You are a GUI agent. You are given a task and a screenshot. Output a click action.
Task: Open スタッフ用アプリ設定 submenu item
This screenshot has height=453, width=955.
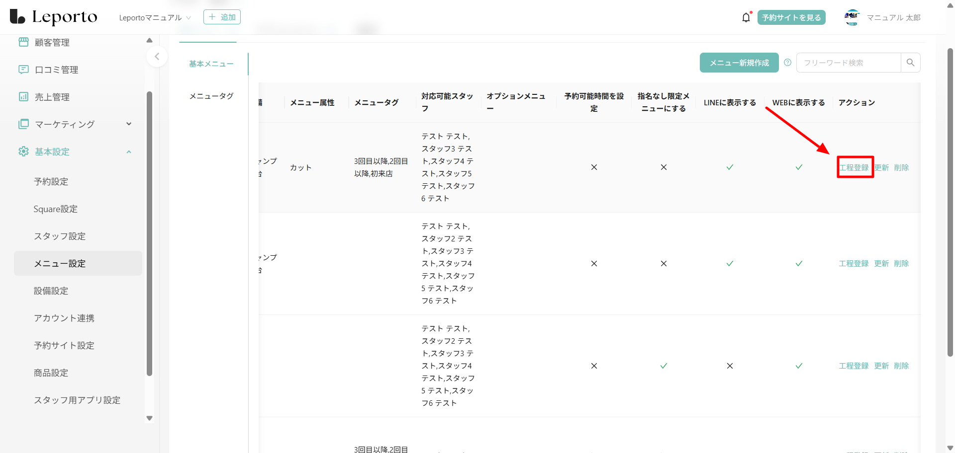click(x=78, y=400)
